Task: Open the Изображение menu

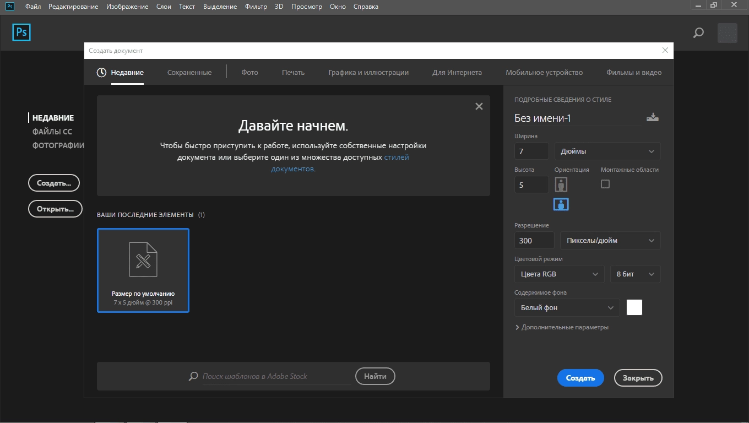Action: tap(127, 7)
